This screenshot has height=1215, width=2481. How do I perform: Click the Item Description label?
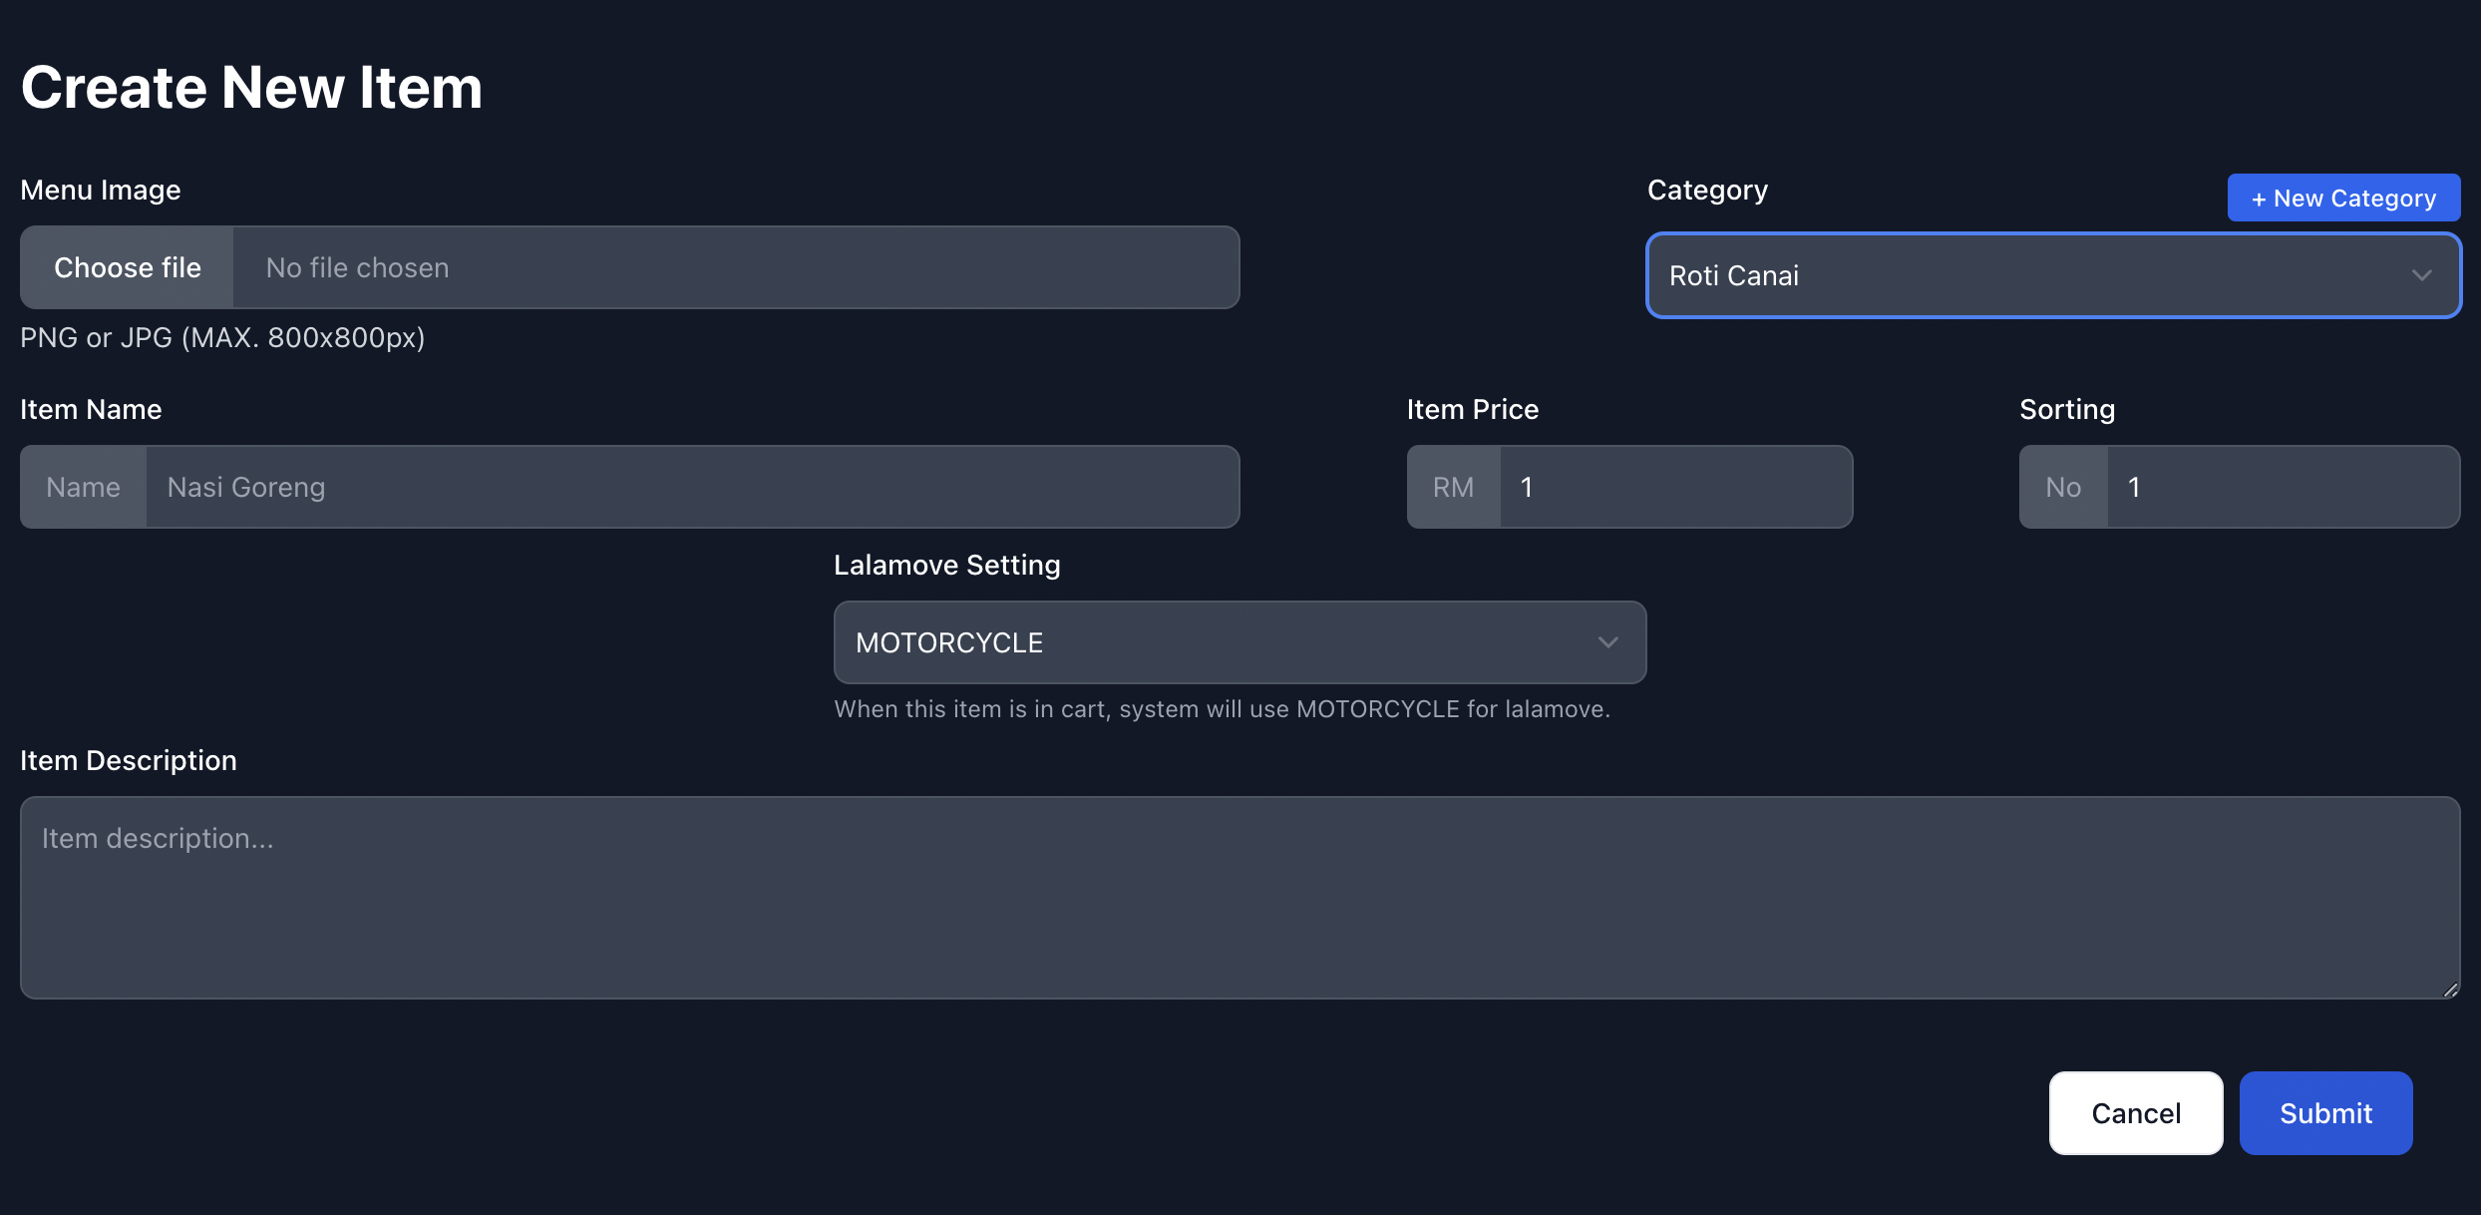point(129,760)
